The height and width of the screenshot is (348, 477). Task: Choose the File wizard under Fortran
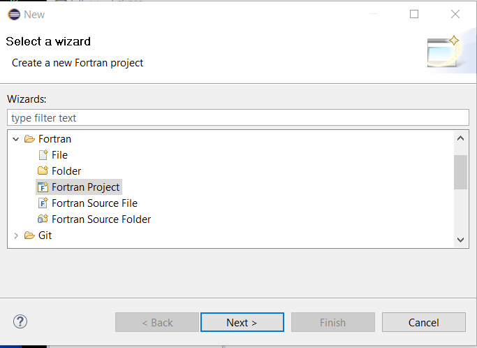pyautogui.click(x=59, y=155)
